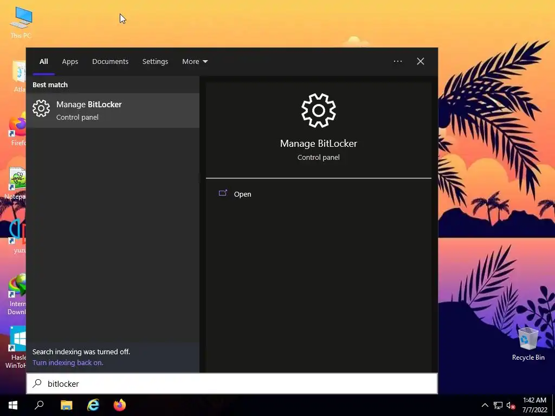Image resolution: width=555 pixels, height=416 pixels.
Task: Select Internet Download Manager desktop shortcut
Action: [x=17, y=294]
